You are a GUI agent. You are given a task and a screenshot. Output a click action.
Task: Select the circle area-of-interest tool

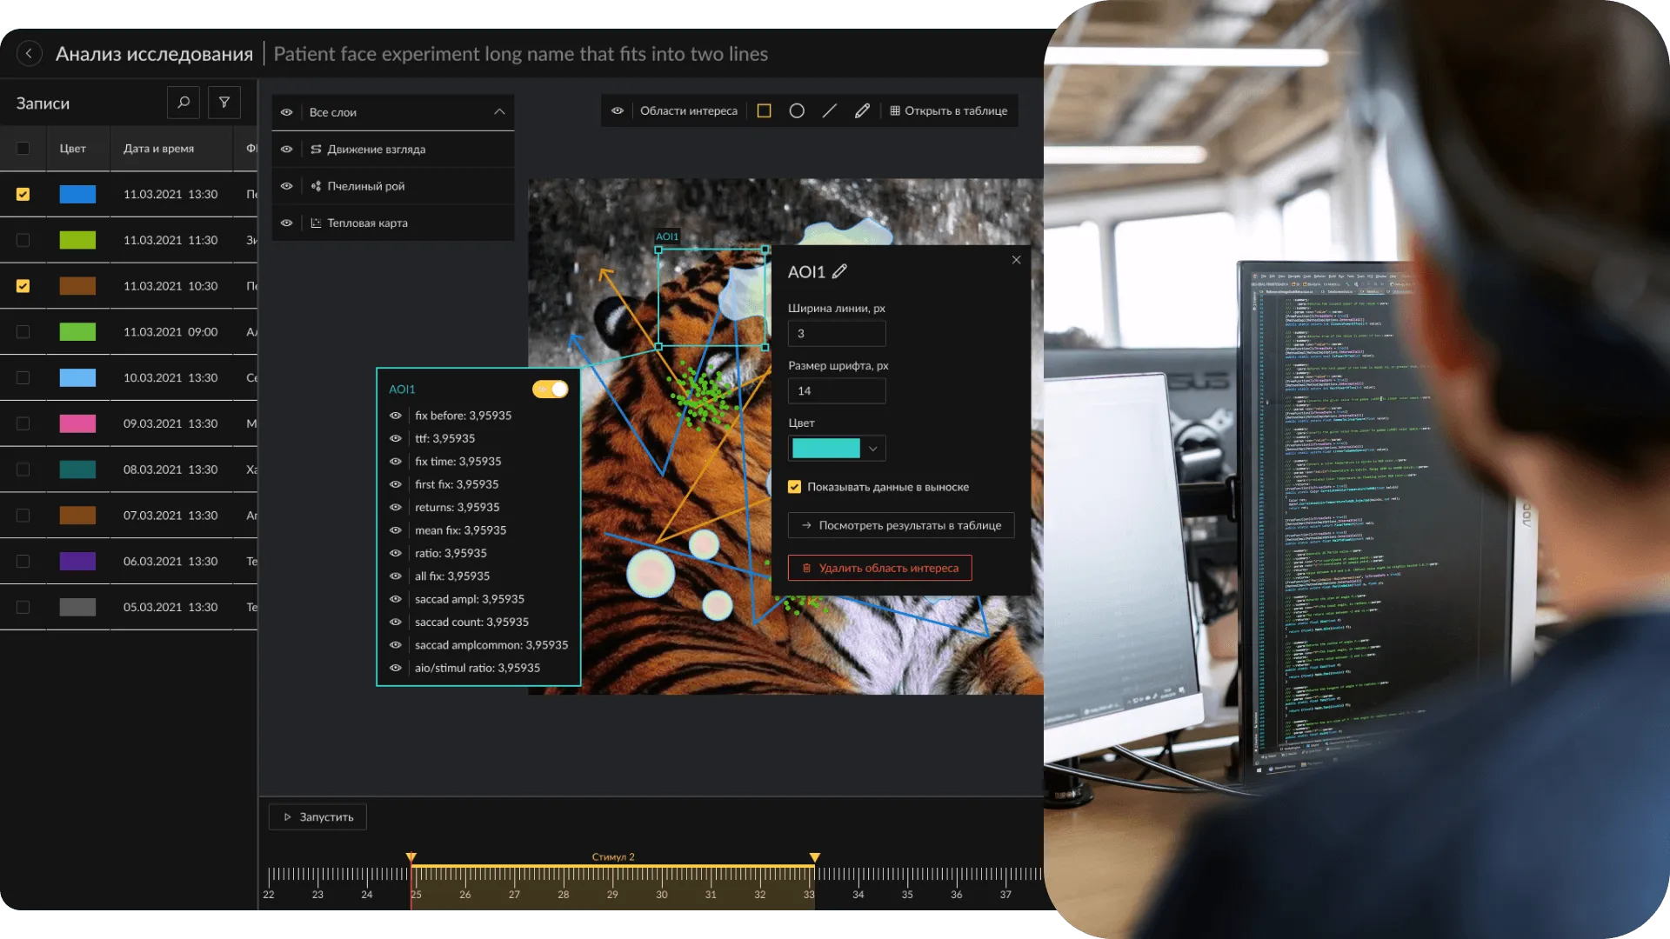pyautogui.click(x=797, y=111)
